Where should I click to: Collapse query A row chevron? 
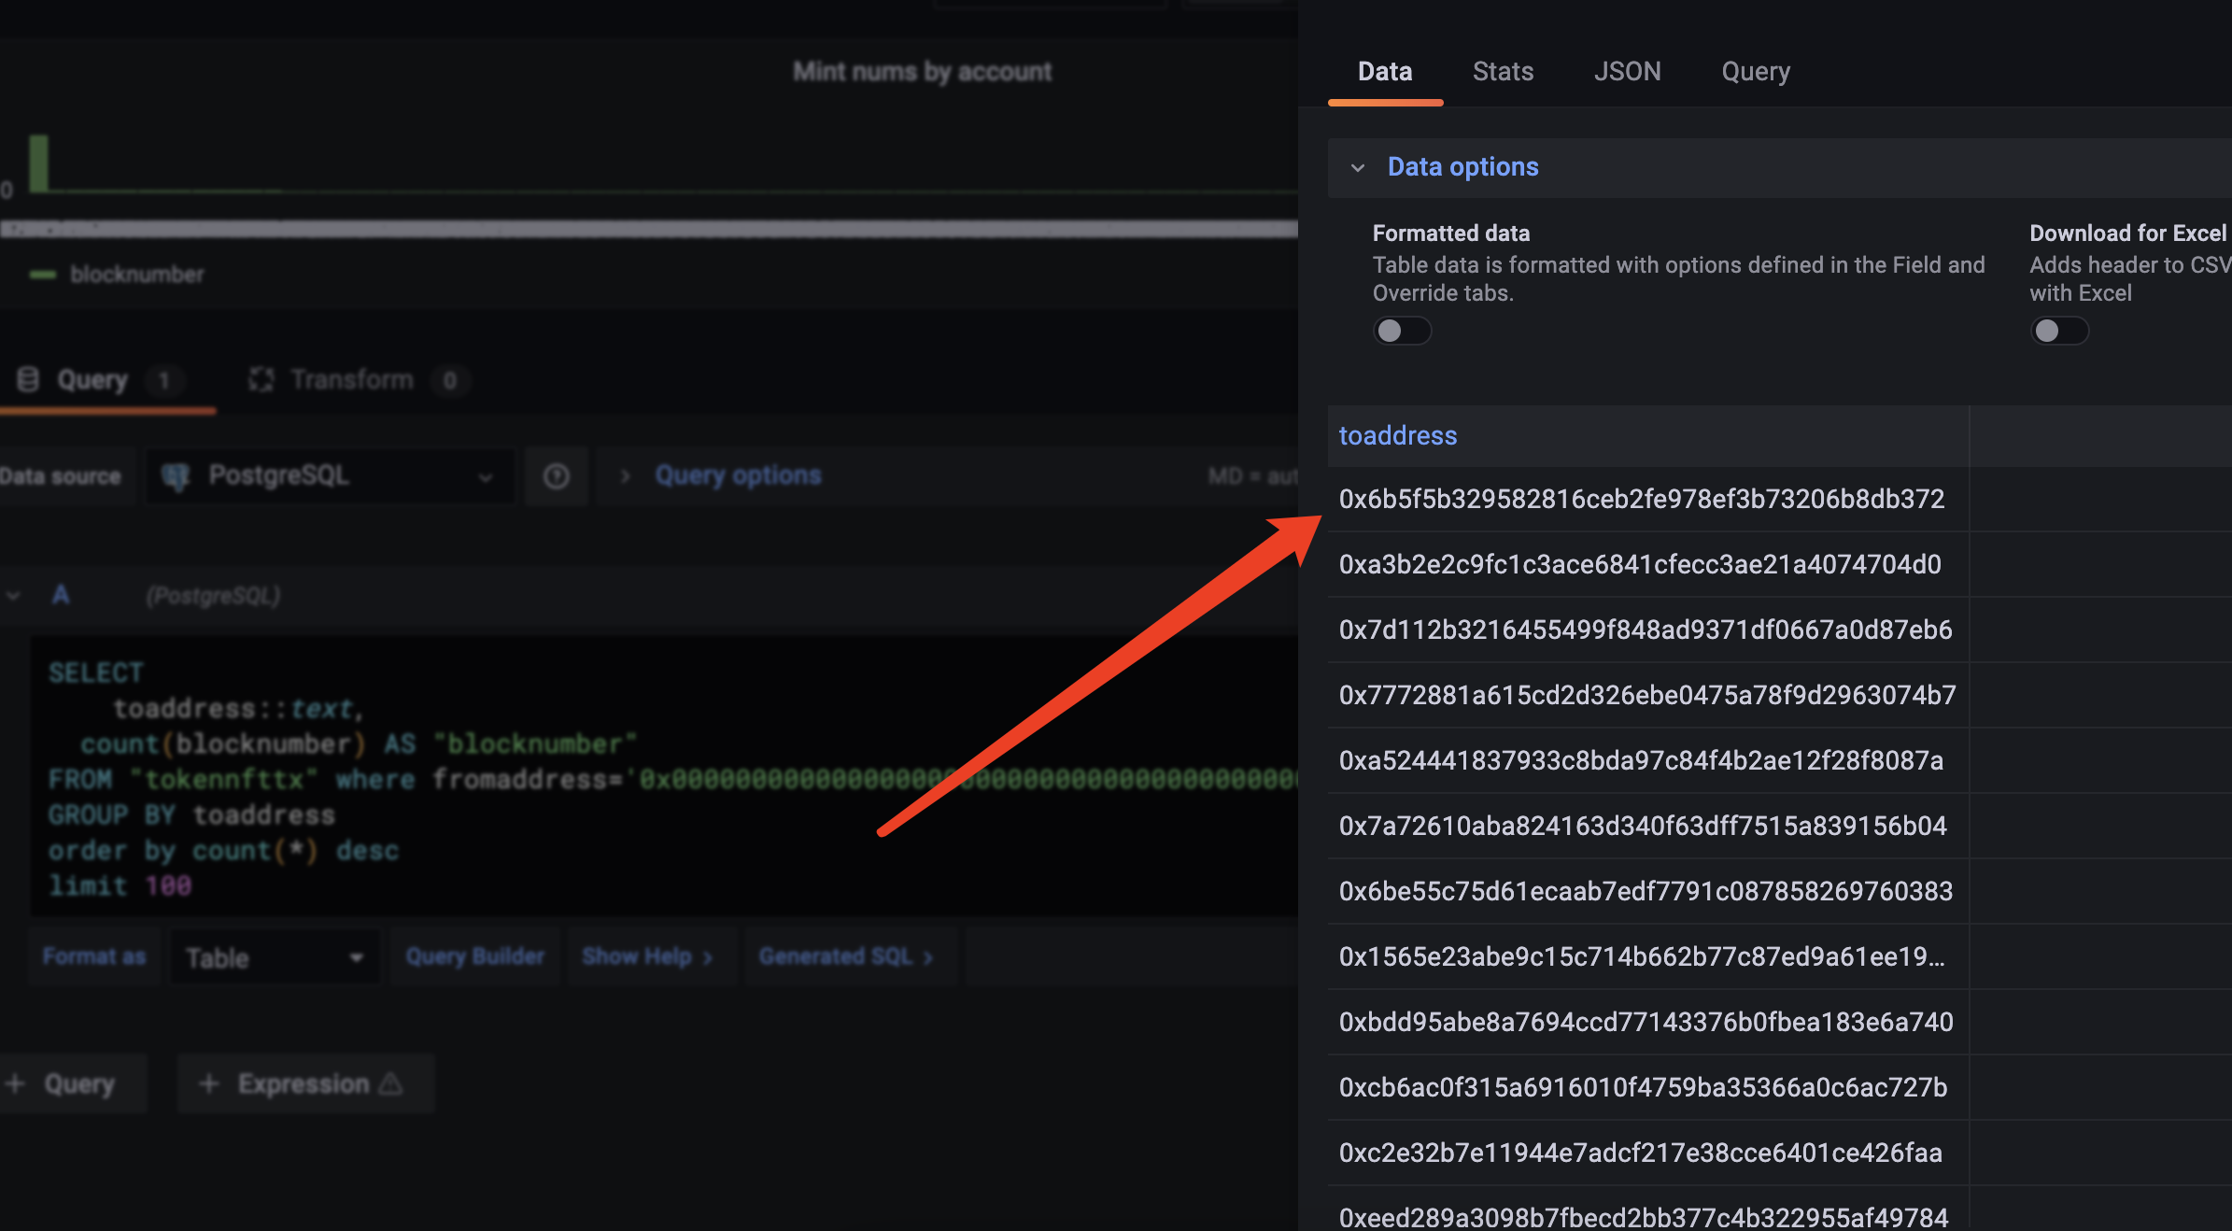[x=13, y=595]
